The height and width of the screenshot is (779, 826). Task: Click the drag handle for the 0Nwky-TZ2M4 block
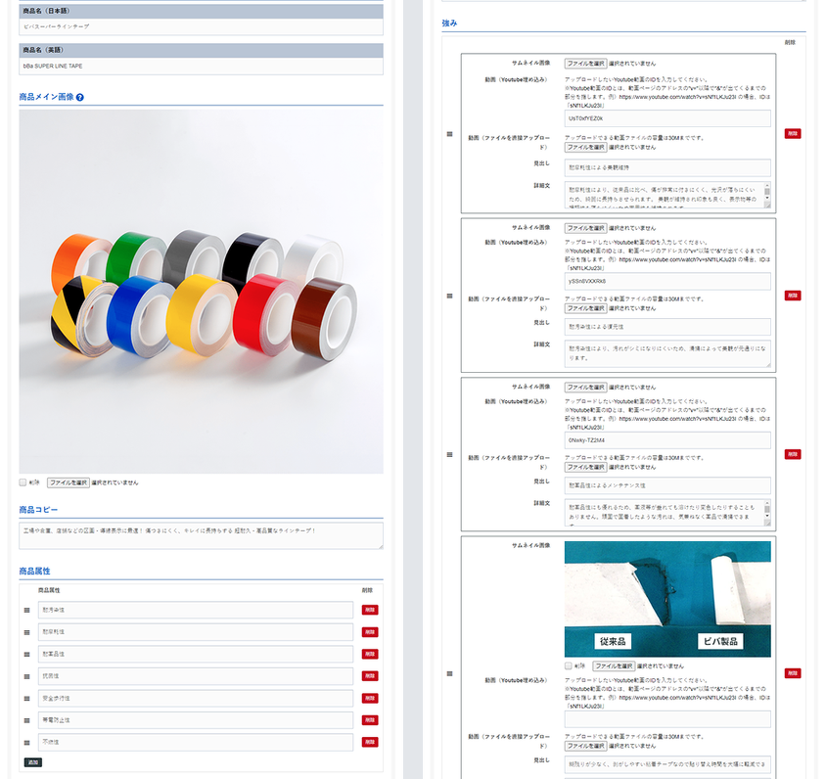(x=449, y=454)
